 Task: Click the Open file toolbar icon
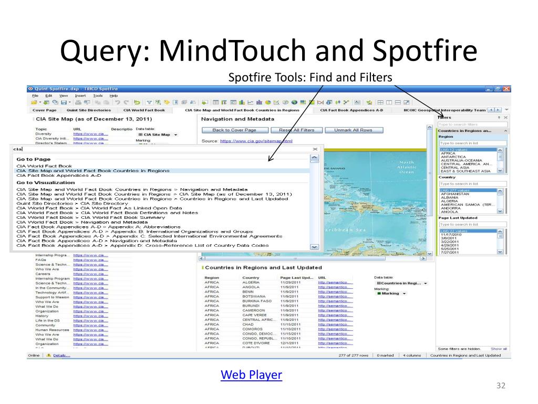(x=34, y=103)
